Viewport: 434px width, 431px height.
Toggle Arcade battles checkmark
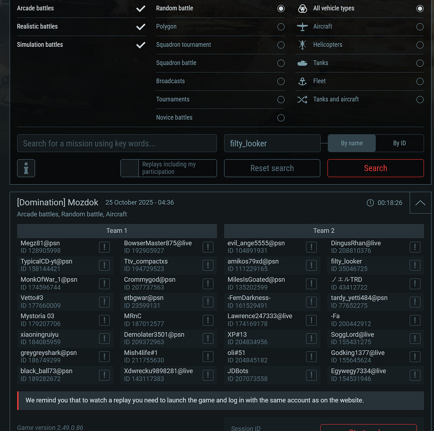click(x=141, y=8)
